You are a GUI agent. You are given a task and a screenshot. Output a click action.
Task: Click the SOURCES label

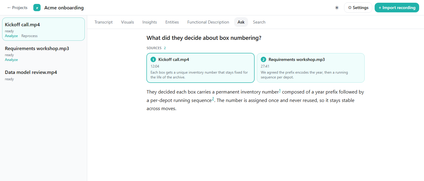pyautogui.click(x=154, y=48)
